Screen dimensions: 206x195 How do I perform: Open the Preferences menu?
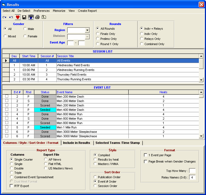[42, 11]
